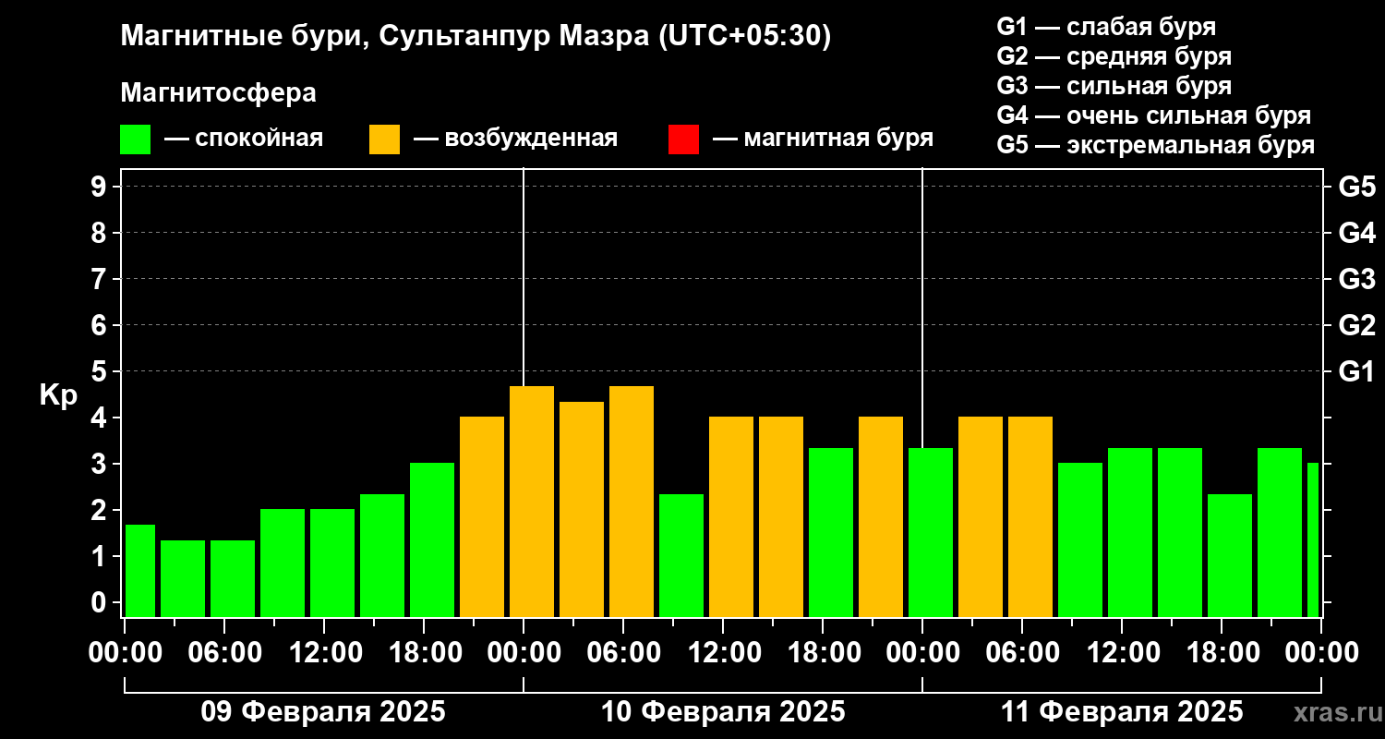
Task: Click the green 'спокойная' legend swatch
Action: 135,139
